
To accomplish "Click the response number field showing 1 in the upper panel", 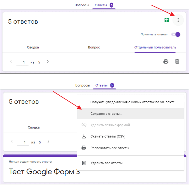I will 22,62.
